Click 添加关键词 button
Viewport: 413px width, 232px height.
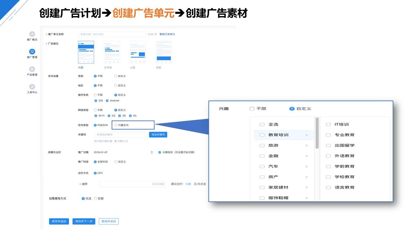pyautogui.click(x=158, y=134)
